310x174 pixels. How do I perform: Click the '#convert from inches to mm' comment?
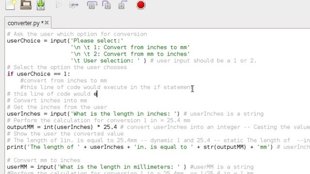pyautogui.click(x=63, y=81)
